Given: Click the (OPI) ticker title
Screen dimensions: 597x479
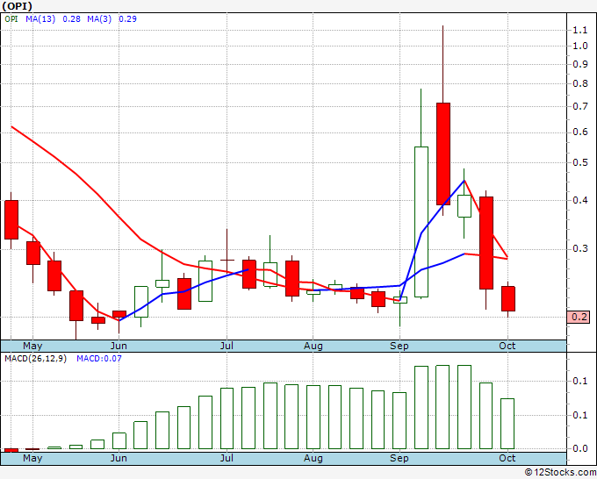Looking at the screenshot, I should tap(18, 6).
